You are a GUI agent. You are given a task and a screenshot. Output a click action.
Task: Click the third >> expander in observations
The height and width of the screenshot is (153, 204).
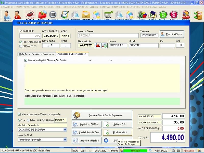click(x=130, y=60)
